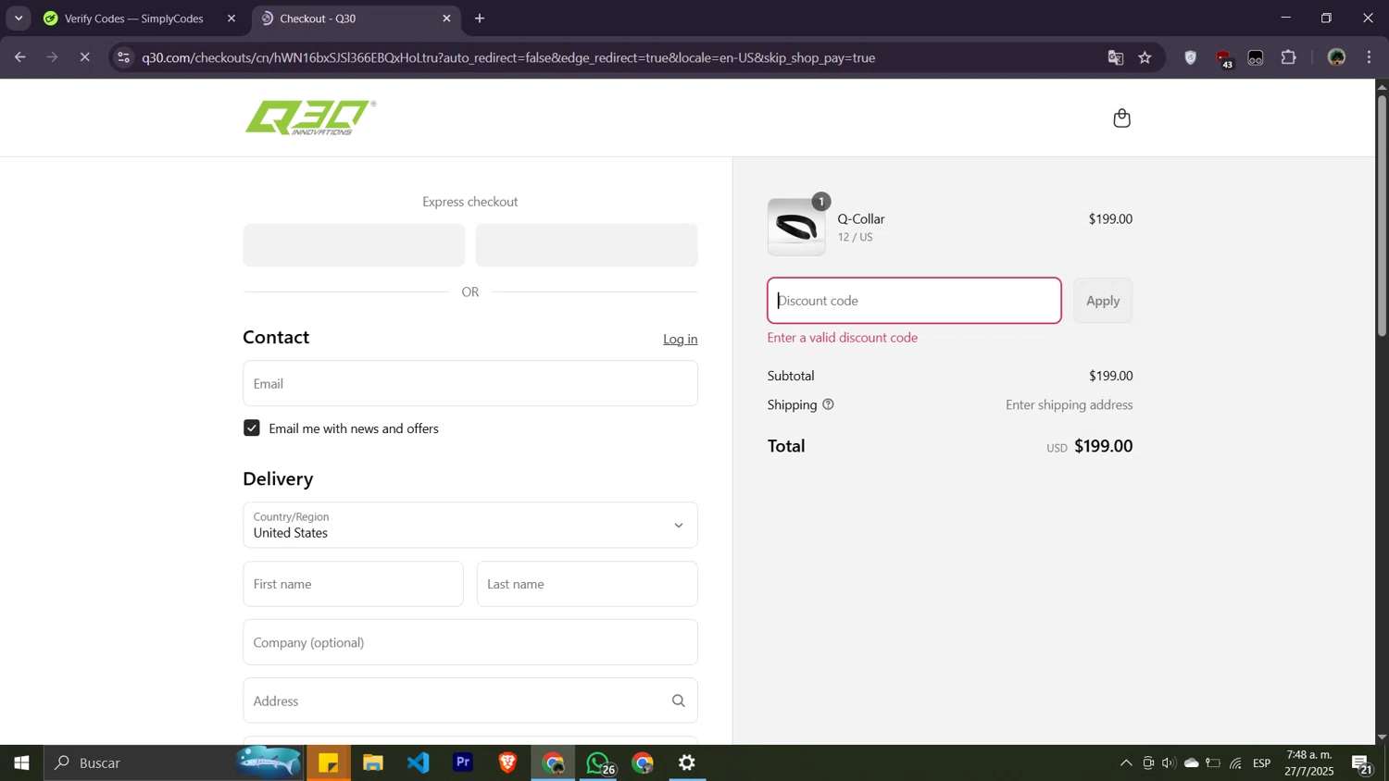
Task: Click the browser address bar URL
Action: pos(508,57)
